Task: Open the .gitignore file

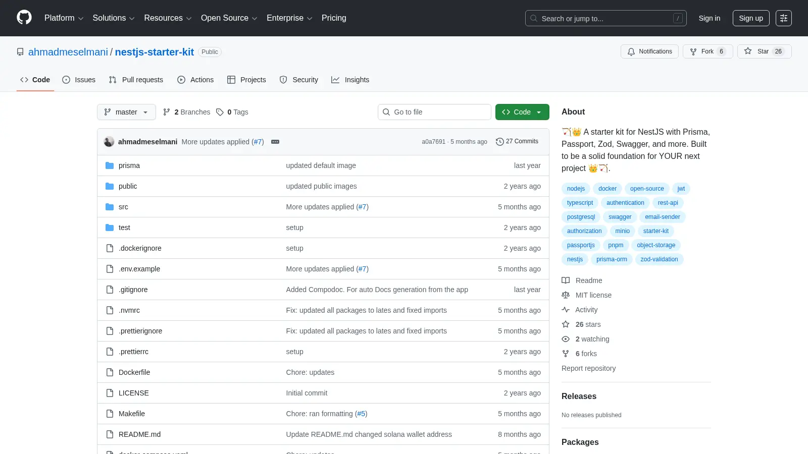Action: coord(133,290)
